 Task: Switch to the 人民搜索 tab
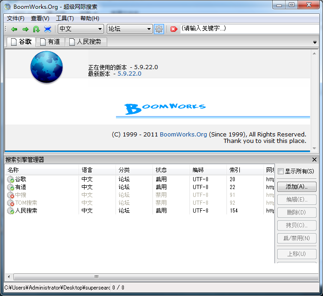pos(86,42)
